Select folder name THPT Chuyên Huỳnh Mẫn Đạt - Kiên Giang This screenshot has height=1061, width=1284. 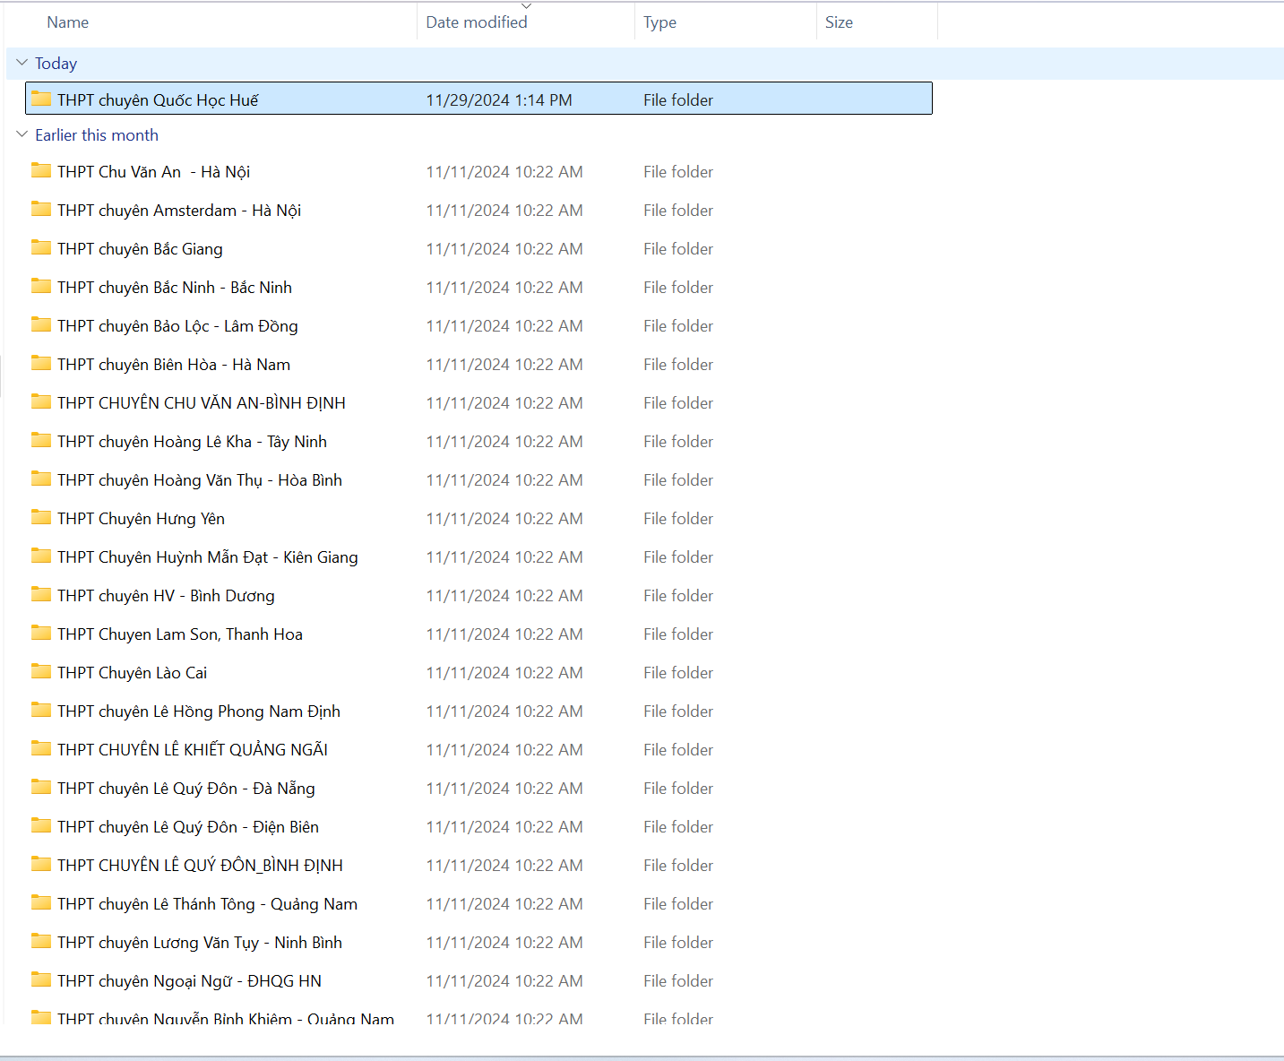click(x=208, y=557)
